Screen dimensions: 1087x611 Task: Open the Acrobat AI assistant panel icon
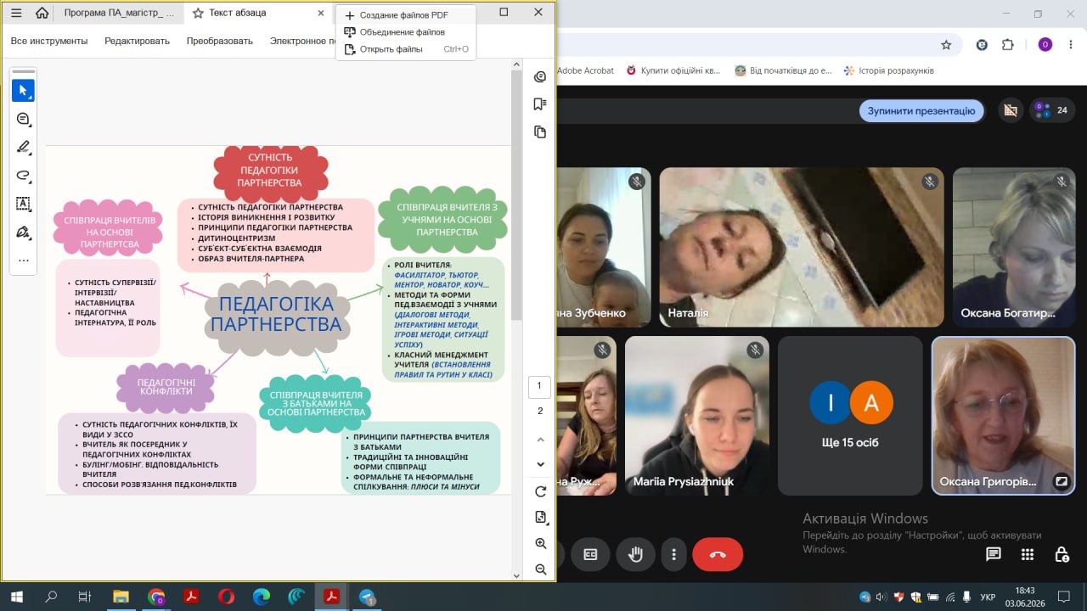click(539, 77)
